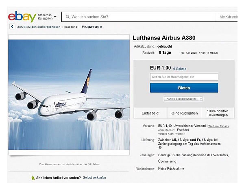Screen dimensions: 244x183
Task: Click the sell similar item icon
Action: point(33,178)
